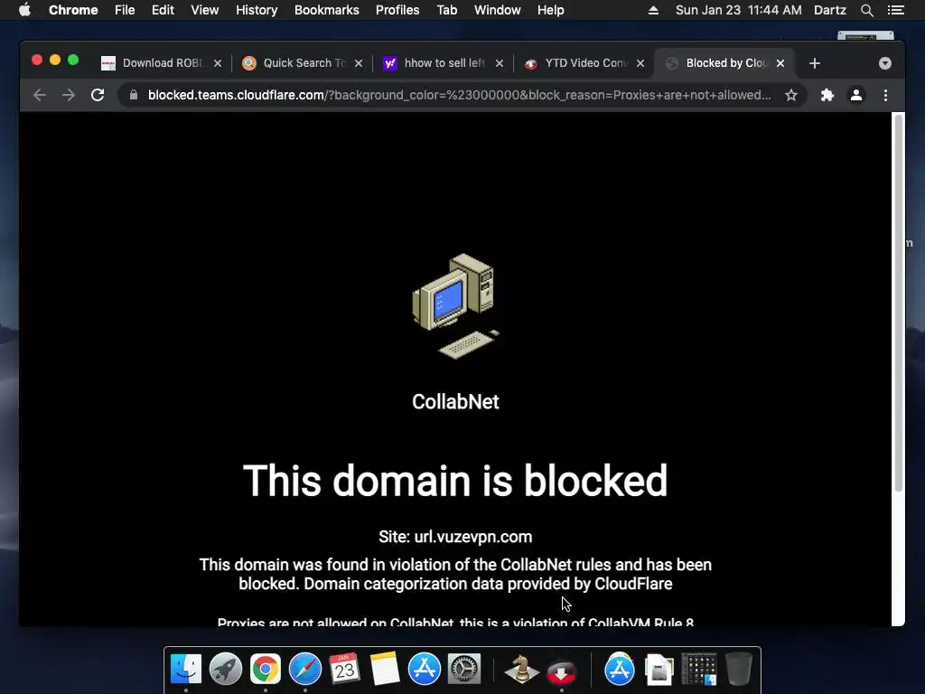Open Spotlight search in menu bar
925x694 pixels.
pyautogui.click(x=866, y=10)
